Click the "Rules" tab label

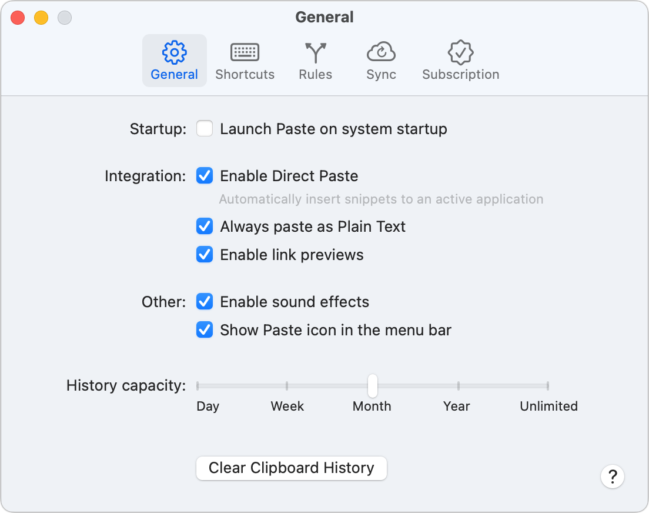click(316, 74)
